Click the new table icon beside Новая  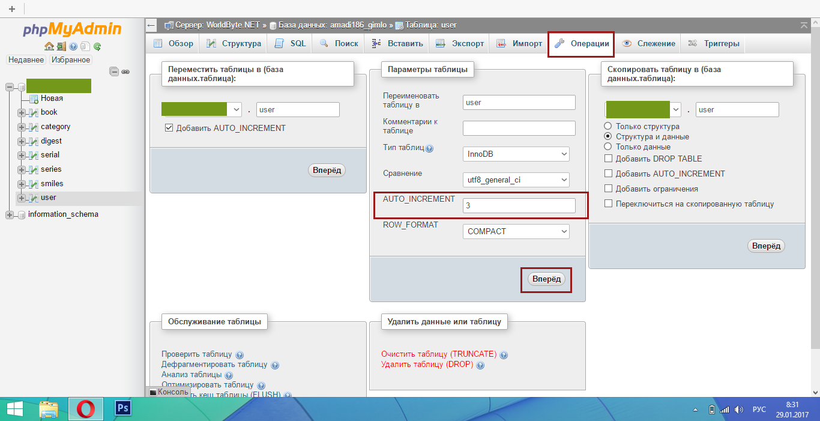click(x=34, y=98)
